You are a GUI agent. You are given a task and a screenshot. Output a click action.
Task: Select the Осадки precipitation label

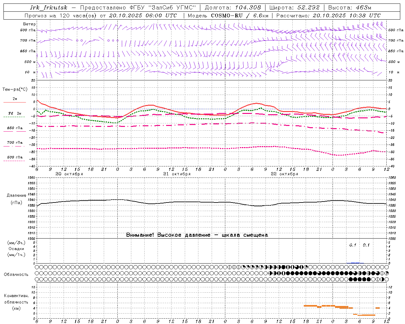pos(16,249)
